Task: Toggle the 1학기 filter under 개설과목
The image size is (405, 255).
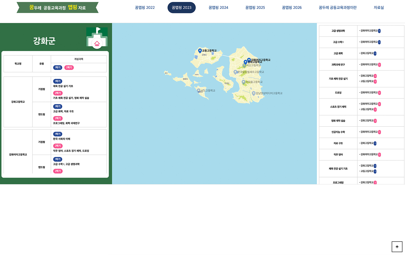Action: [58, 68]
